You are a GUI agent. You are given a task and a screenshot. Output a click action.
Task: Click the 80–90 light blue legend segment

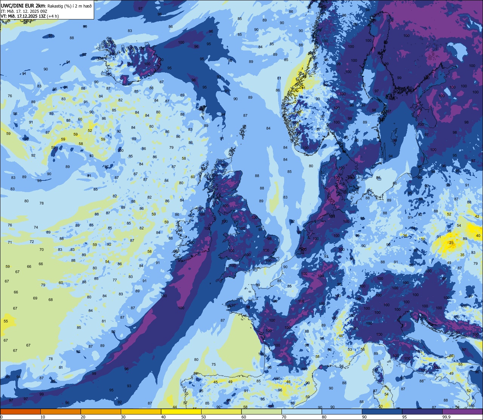(342, 411)
